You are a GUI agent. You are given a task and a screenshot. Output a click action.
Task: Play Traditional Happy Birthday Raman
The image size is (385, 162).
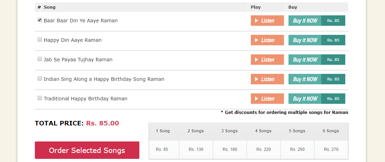(267, 99)
